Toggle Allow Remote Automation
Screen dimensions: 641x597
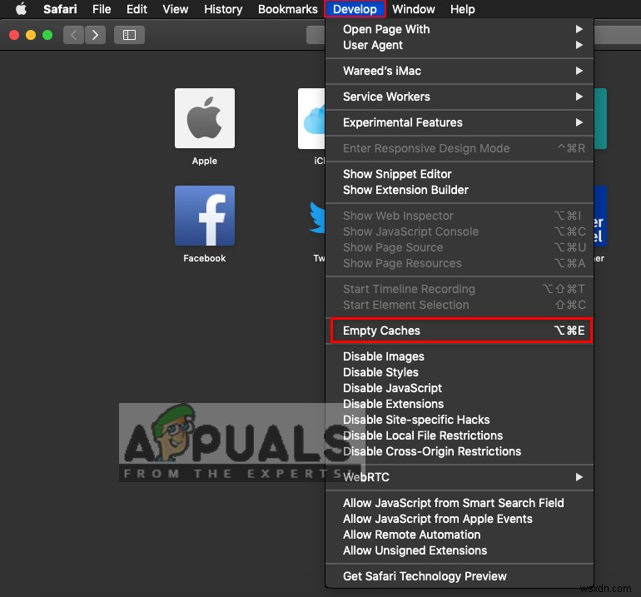(x=460, y=535)
